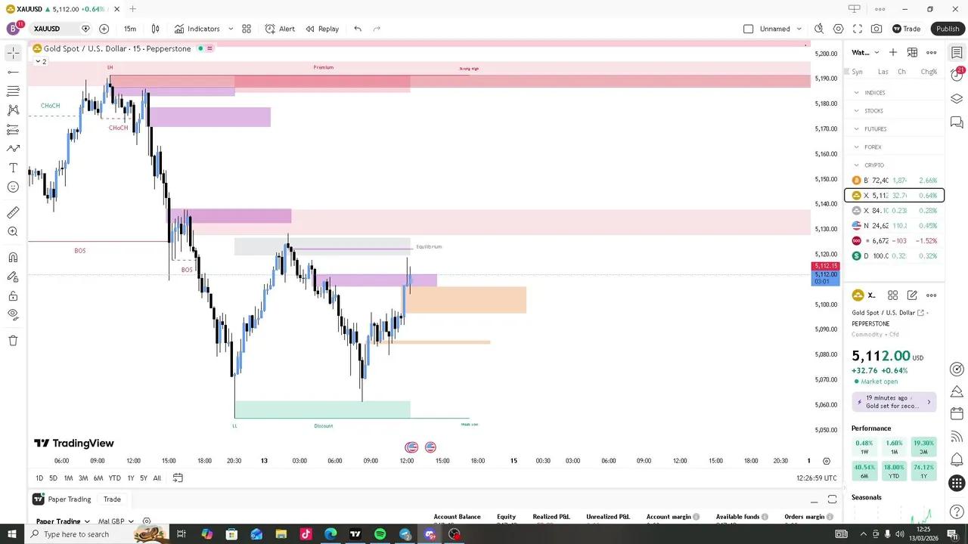Select the 1M time range
968x544 pixels.
point(68,478)
